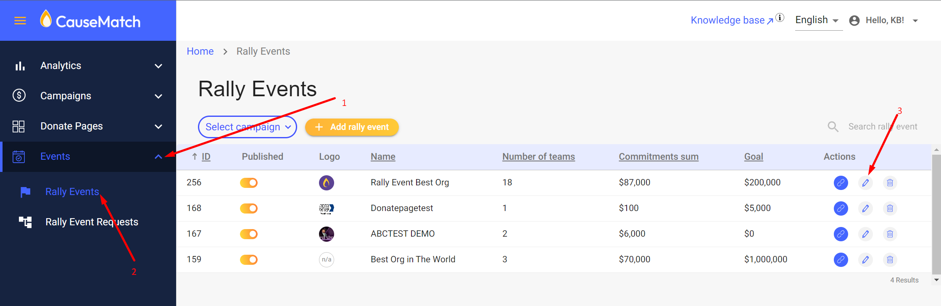Click the Donatepagetest logo thumbnail

(327, 208)
